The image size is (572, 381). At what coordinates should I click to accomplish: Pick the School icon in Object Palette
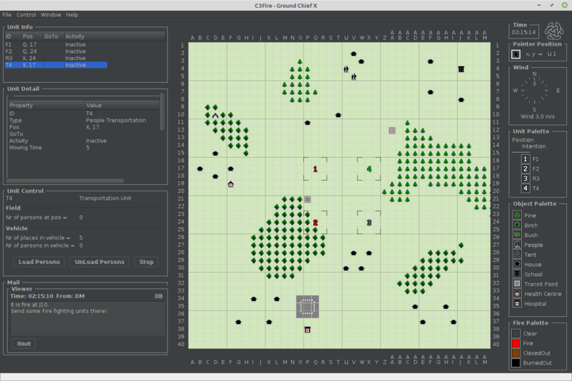click(518, 274)
